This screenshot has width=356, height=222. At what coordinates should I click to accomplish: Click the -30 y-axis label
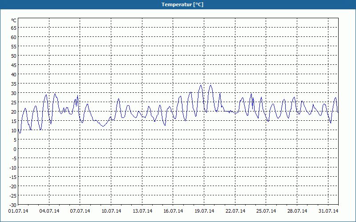pyautogui.click(x=12, y=205)
